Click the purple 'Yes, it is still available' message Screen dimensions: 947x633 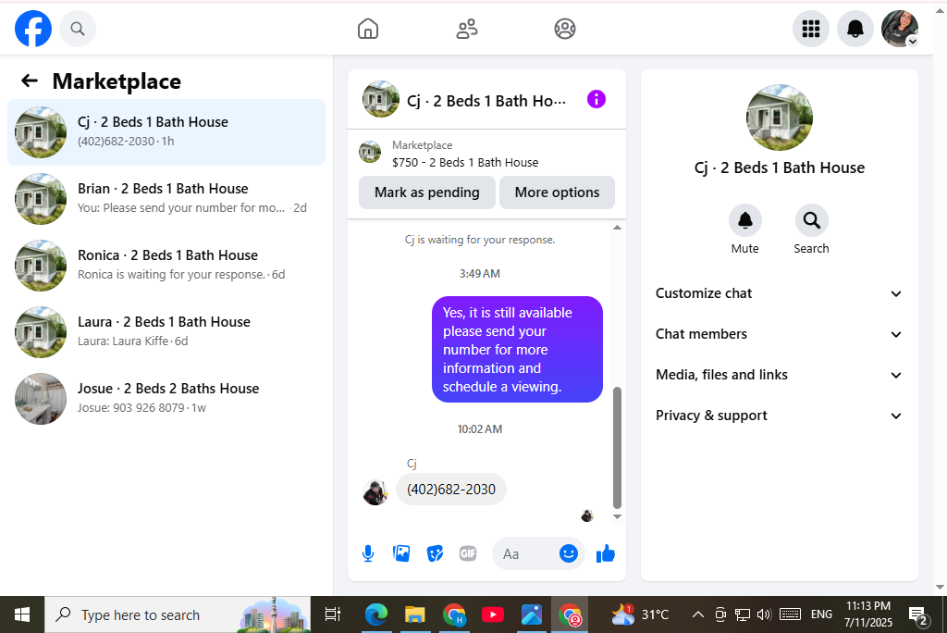coord(517,350)
